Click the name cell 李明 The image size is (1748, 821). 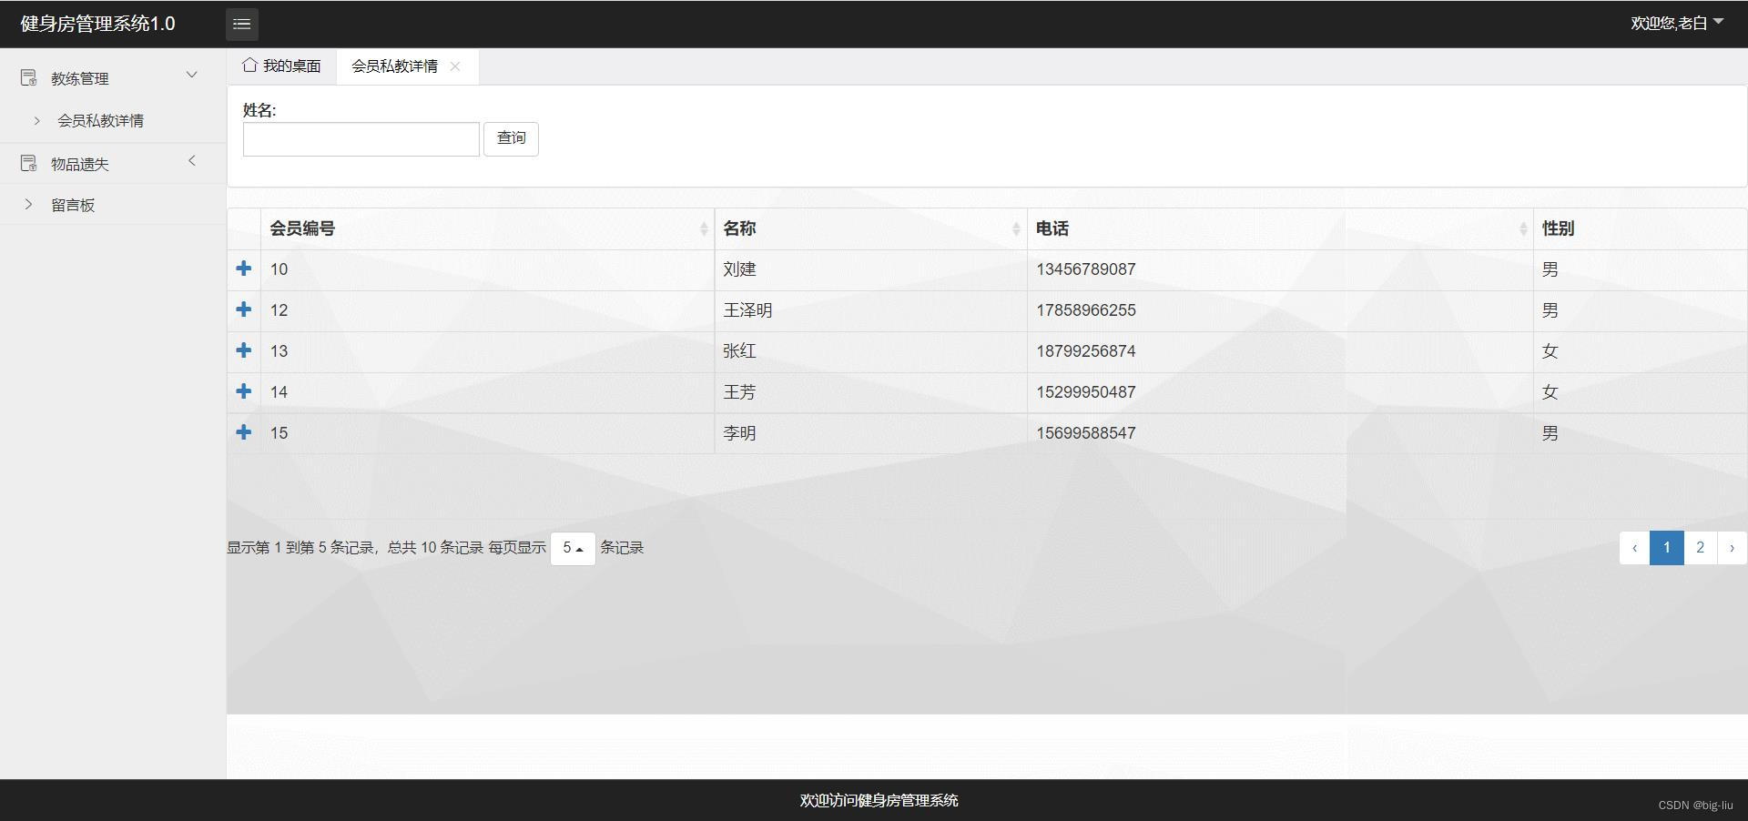[x=871, y=433]
